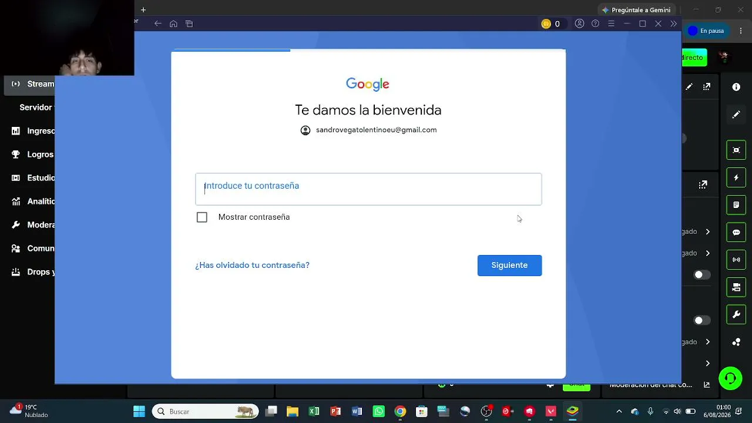The image size is (752, 423).
Task: Click the En pausa profile chip
Action: tap(706, 31)
